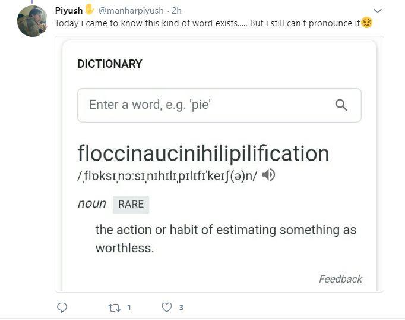Click the Feedback link in the dictionary card
405x320 pixels.
[340, 279]
